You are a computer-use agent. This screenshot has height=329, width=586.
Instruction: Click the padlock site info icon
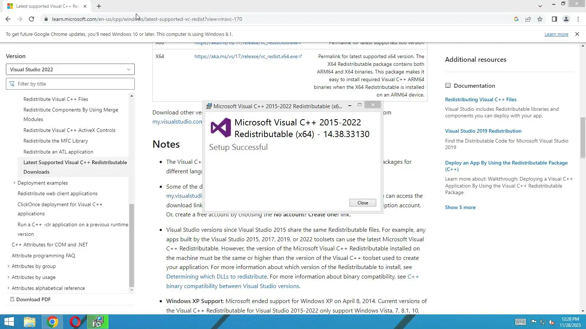[46, 19]
